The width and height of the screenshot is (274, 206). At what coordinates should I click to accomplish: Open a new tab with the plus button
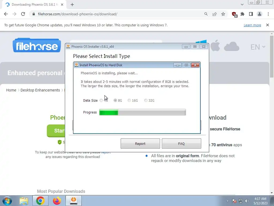point(72,5)
